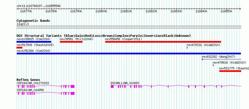The width and height of the screenshot is (249, 109).
Task: Click the DSCAML1|NM_020693 gene label
Action: (125, 83)
